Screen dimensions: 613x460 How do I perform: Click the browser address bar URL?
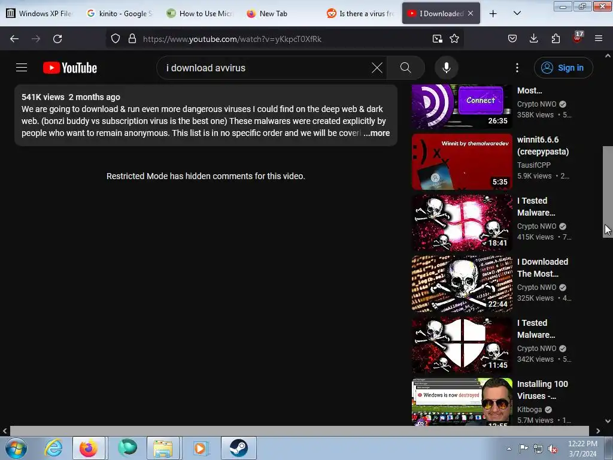pyautogui.click(x=232, y=39)
